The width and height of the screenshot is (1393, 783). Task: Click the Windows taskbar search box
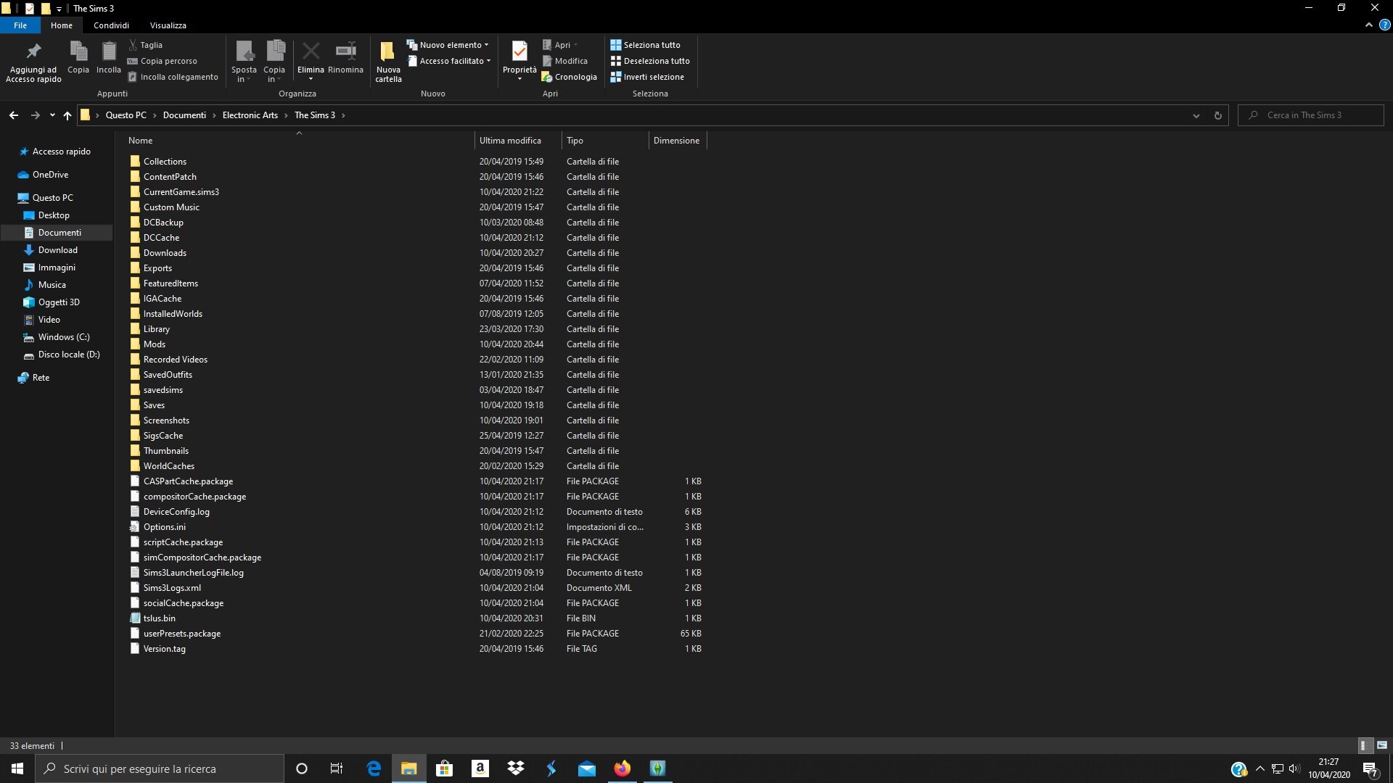[x=160, y=768]
